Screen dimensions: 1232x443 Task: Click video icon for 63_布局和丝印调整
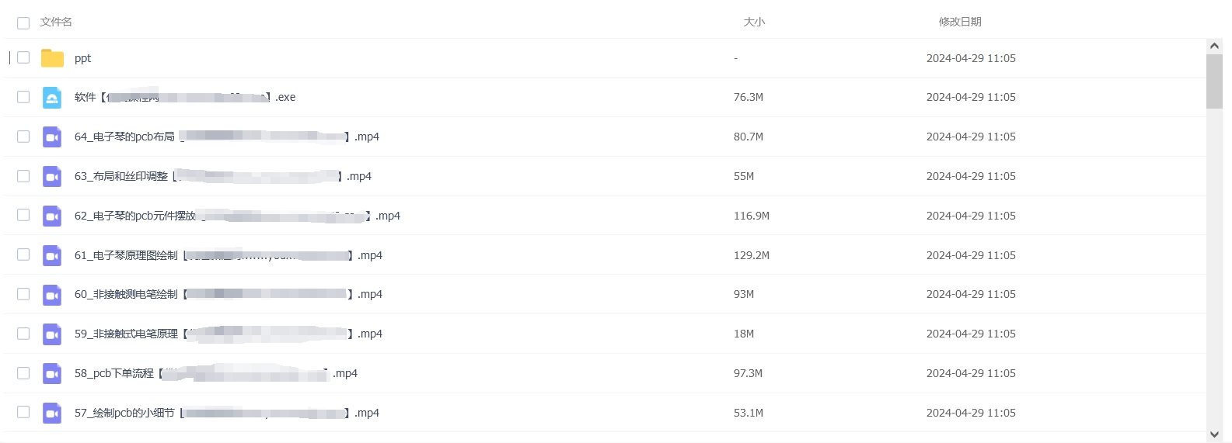click(x=52, y=176)
